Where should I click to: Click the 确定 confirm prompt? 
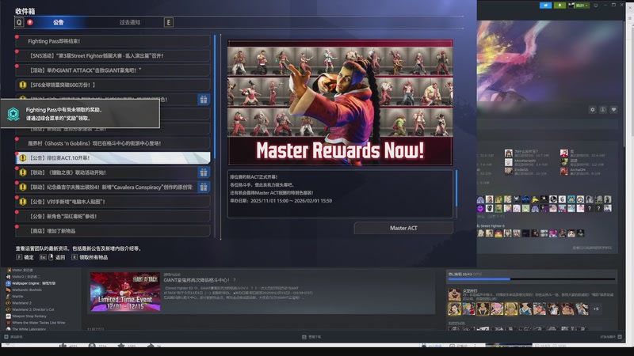tap(25, 257)
